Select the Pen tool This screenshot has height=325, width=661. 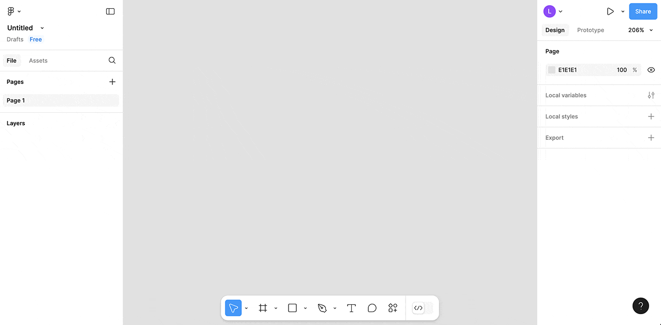tap(322, 308)
